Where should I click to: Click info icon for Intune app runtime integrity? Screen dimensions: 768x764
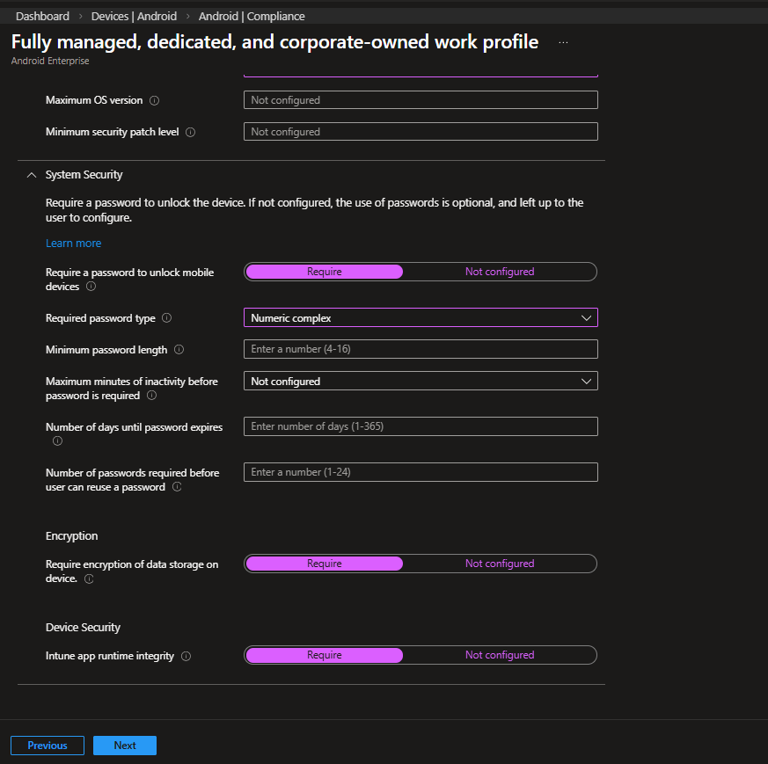(x=187, y=656)
